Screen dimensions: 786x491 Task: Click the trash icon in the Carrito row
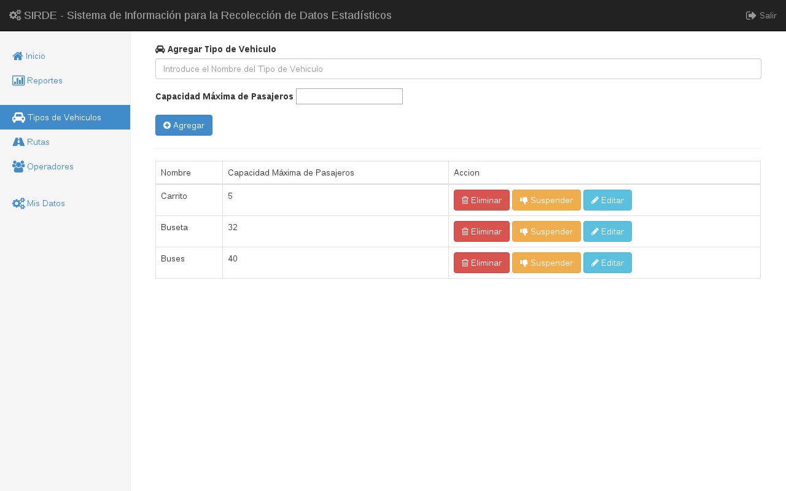click(465, 200)
